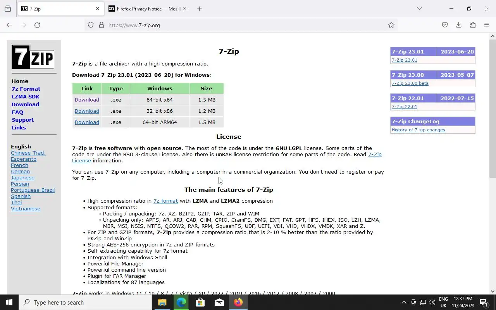Open the Firefox downloads panel
Screen dimensions: 496x310
(x=459, y=25)
